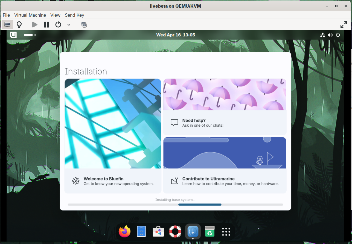Click the blue ladder image thumbnail
This screenshot has width=352, height=244.
click(x=113, y=124)
